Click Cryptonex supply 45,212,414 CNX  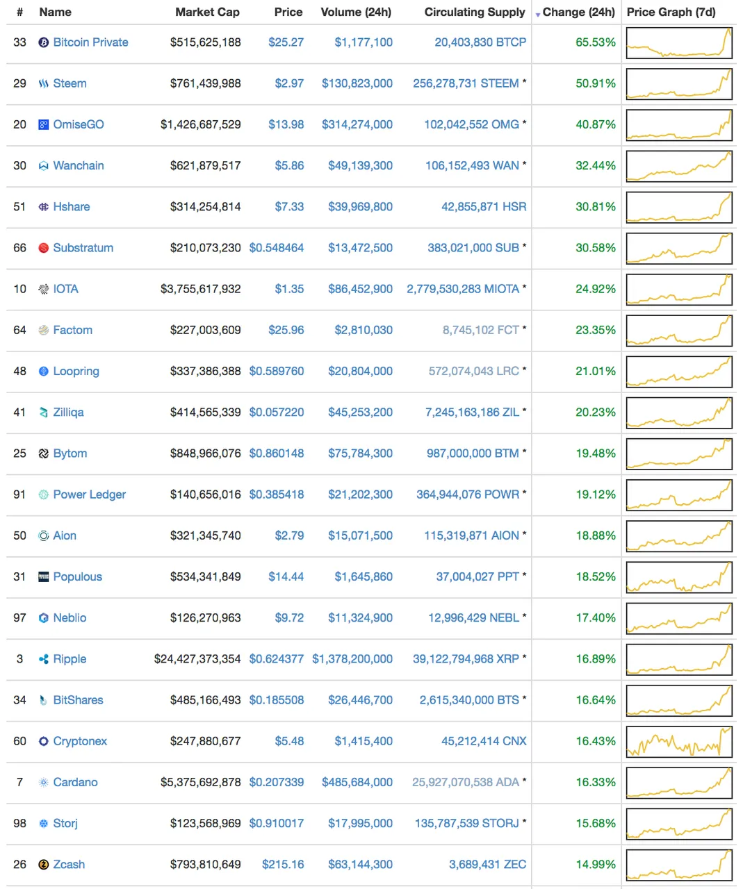(484, 741)
